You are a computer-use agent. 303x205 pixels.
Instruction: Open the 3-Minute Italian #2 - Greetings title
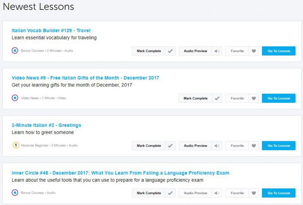47,125
